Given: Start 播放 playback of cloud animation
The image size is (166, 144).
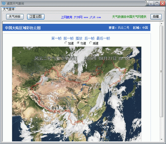Looking at the screenshot, I should (79, 38).
